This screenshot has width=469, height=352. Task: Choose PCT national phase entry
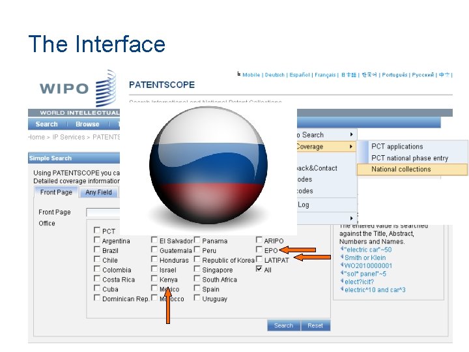point(410,158)
